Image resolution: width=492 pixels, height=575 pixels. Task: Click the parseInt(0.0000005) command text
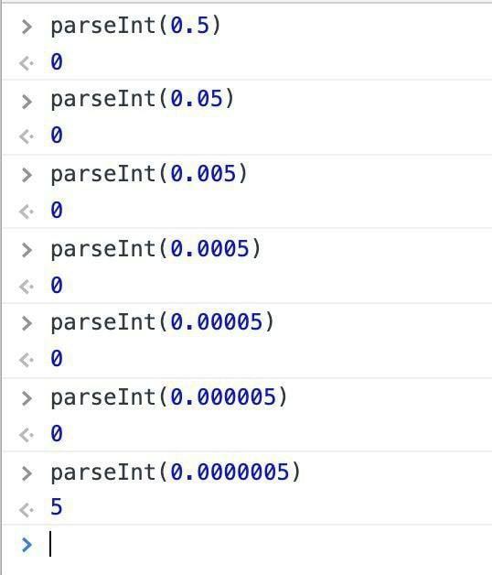176,472
